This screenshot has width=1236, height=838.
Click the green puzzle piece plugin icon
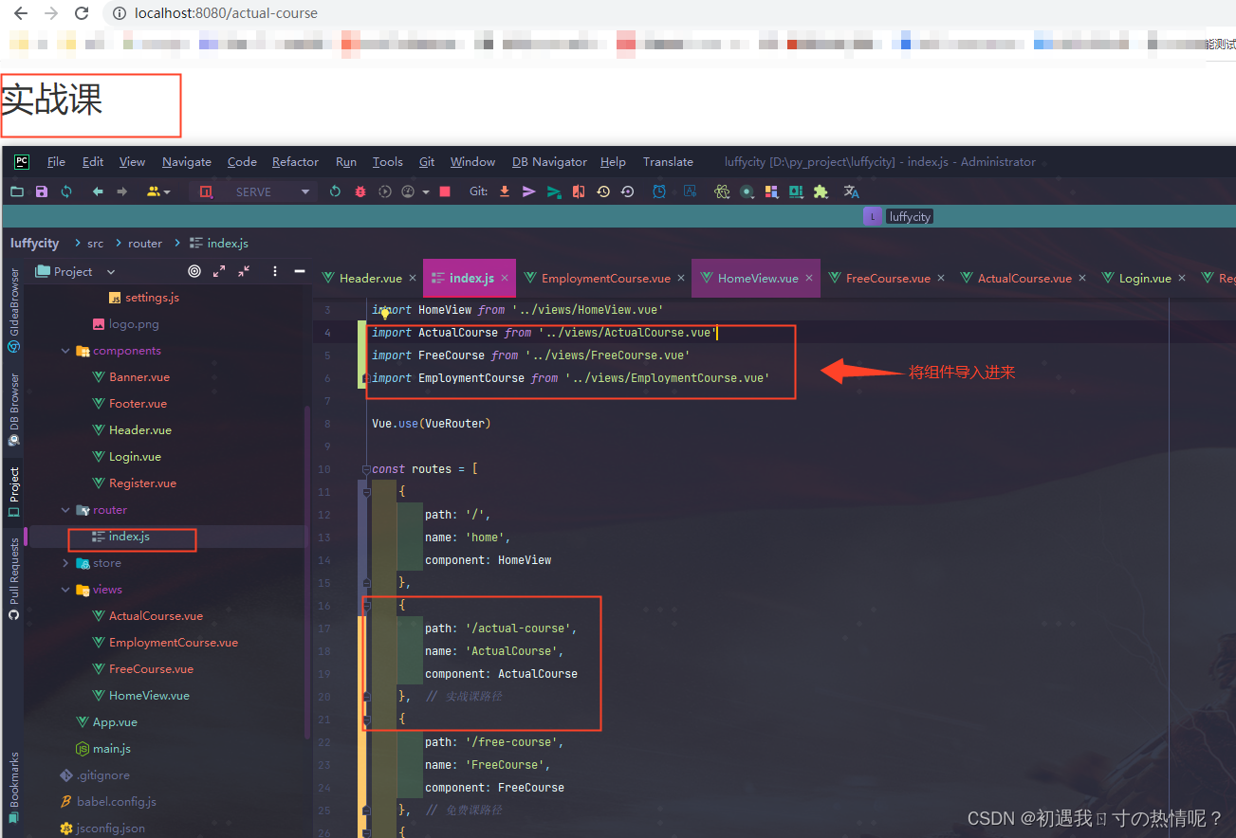(x=821, y=191)
